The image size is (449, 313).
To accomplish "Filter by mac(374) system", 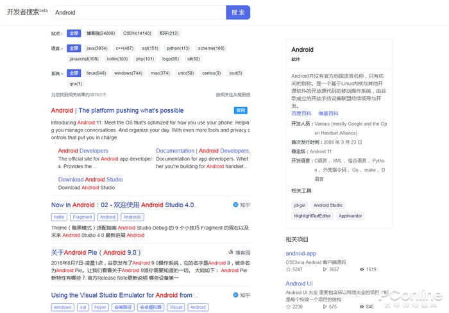I will [x=160, y=73].
